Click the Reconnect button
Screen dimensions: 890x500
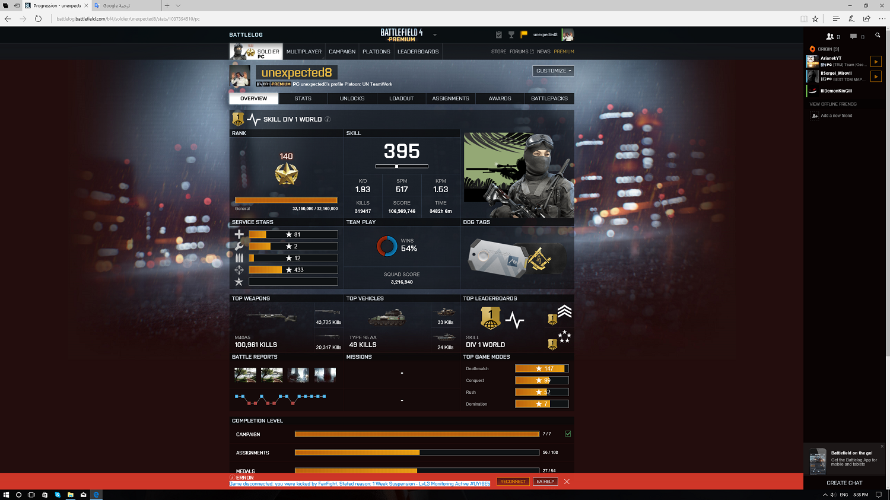coord(513,482)
